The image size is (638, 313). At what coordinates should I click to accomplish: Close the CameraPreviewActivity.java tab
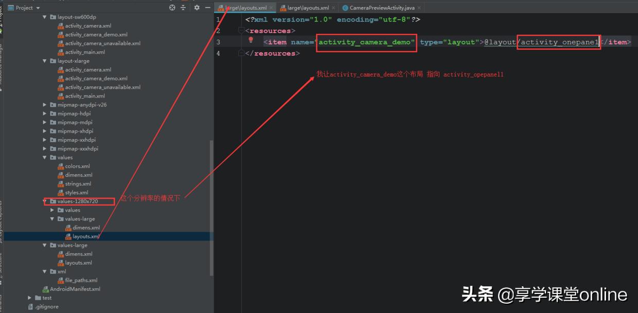419,8
